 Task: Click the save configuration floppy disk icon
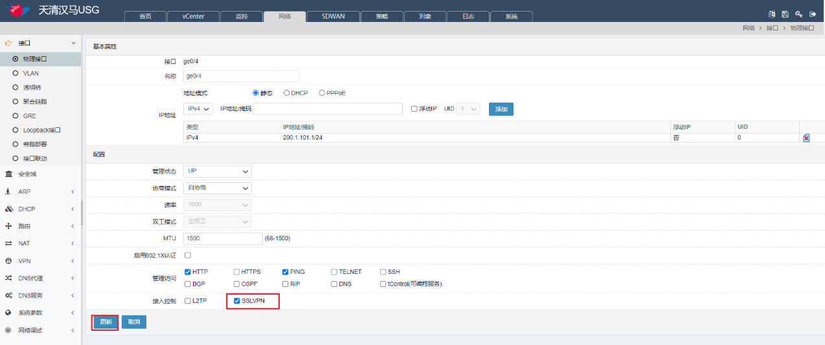point(785,14)
